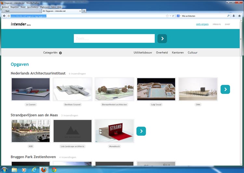Screen dimensions: 244x173
Task: Show next Strandpaviljoen aan de Maas entries arrow
Action: 141,131
